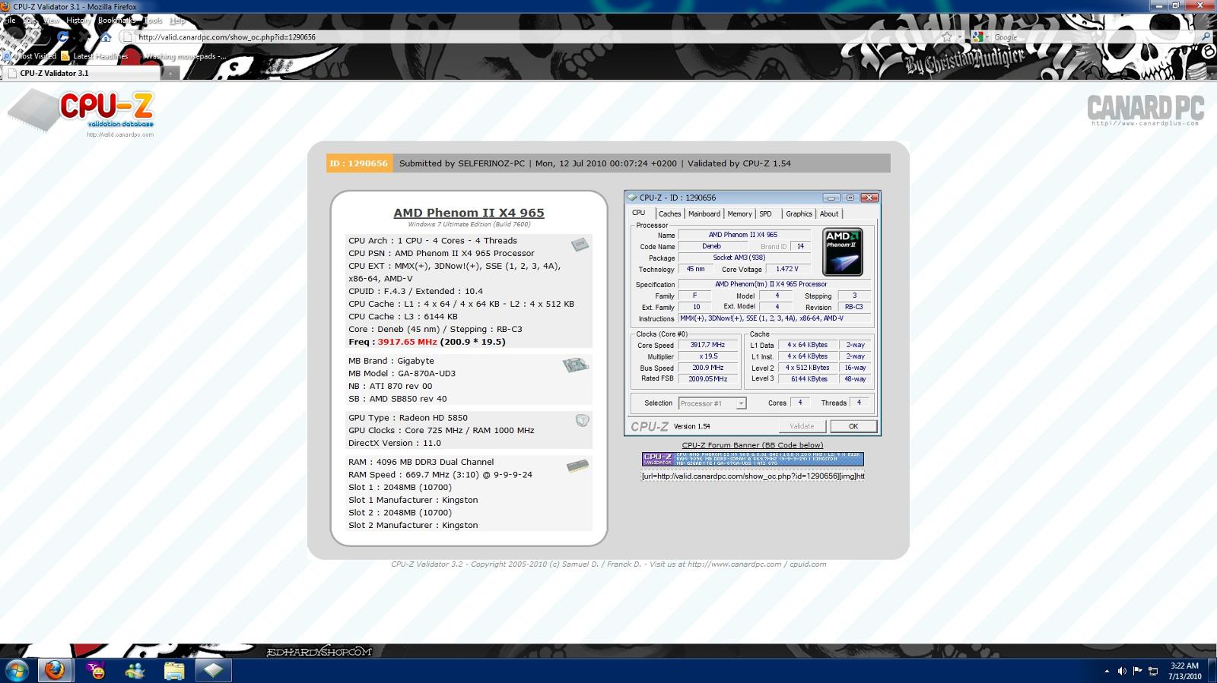The image size is (1217, 683).
Task: Open the File menu
Action: click(x=10, y=21)
